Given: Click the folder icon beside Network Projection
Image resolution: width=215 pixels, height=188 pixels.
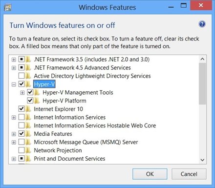Looking at the screenshot, I should point(28,150).
